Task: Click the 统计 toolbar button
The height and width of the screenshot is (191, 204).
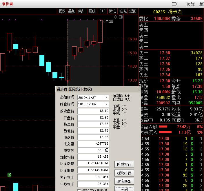Action: click(82, 11)
